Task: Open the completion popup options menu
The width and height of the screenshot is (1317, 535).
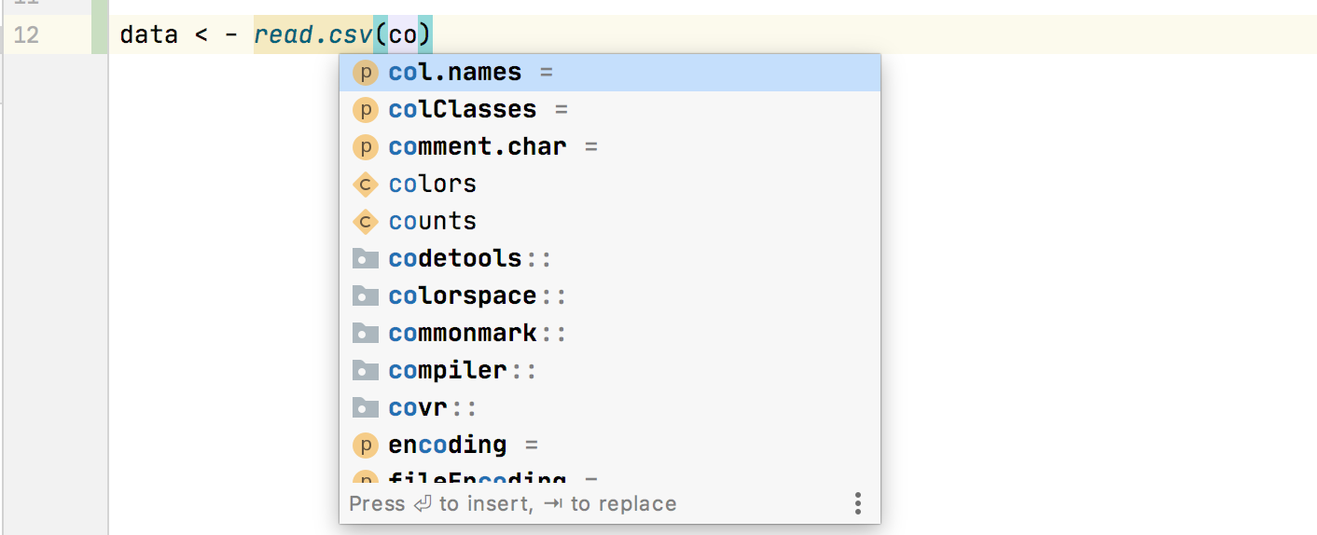Action: [x=857, y=504]
